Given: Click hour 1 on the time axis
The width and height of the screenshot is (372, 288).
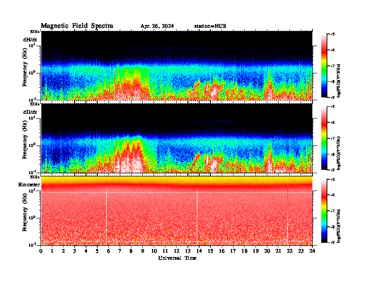Looking at the screenshot, I should (x=52, y=251).
